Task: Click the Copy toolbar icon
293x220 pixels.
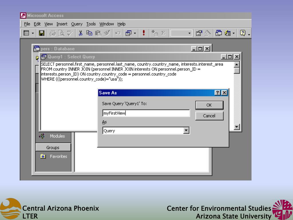Action: pos(89,33)
